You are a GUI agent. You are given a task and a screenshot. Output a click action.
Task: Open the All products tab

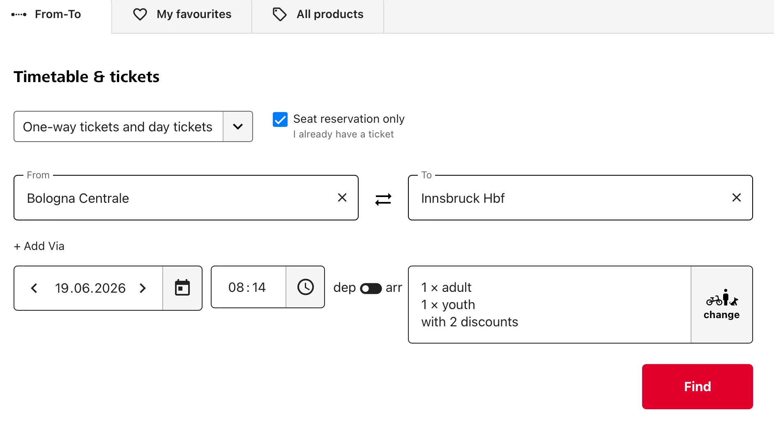pyautogui.click(x=318, y=14)
